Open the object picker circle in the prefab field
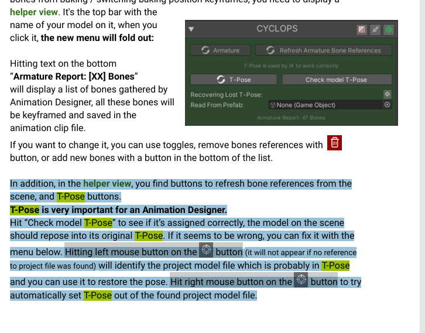 click(x=387, y=105)
